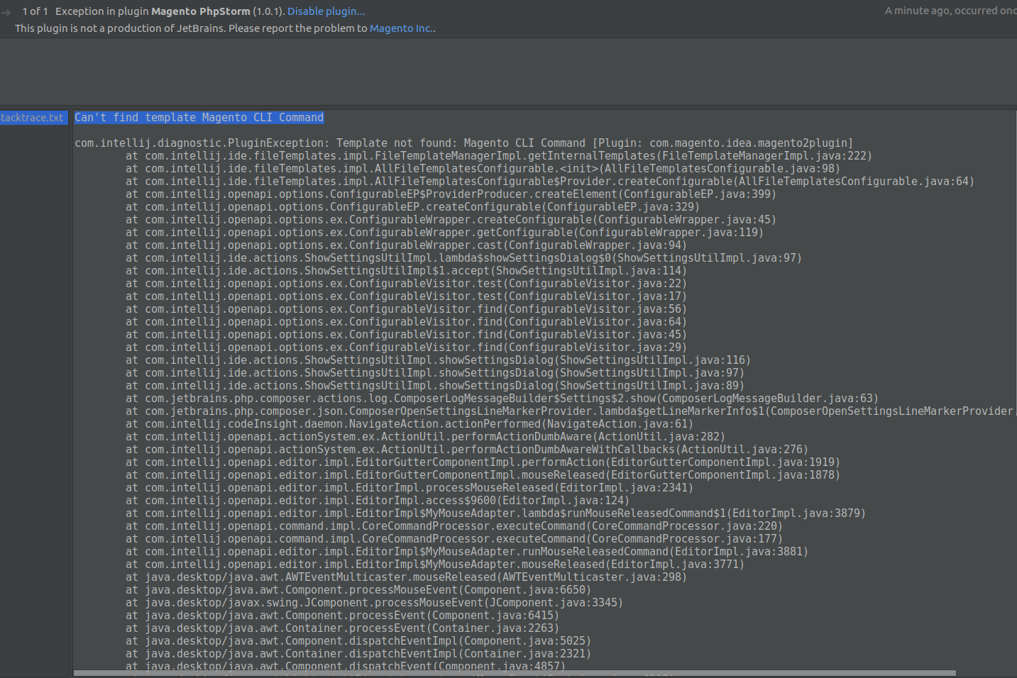
Task: Click the 1 of 1 exception counter
Action: pyautogui.click(x=31, y=11)
